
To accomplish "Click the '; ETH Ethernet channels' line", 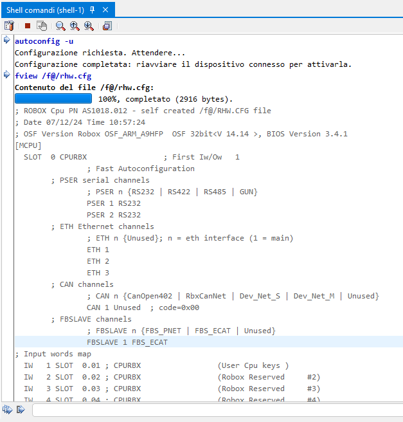I will 102,226.
